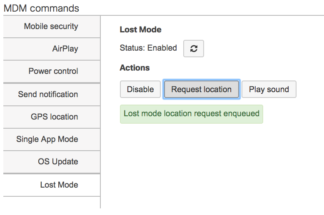Viewport: 324px width, 215px height.
Task: Go to the GPS location tab
Action: pyautogui.click(x=52, y=117)
